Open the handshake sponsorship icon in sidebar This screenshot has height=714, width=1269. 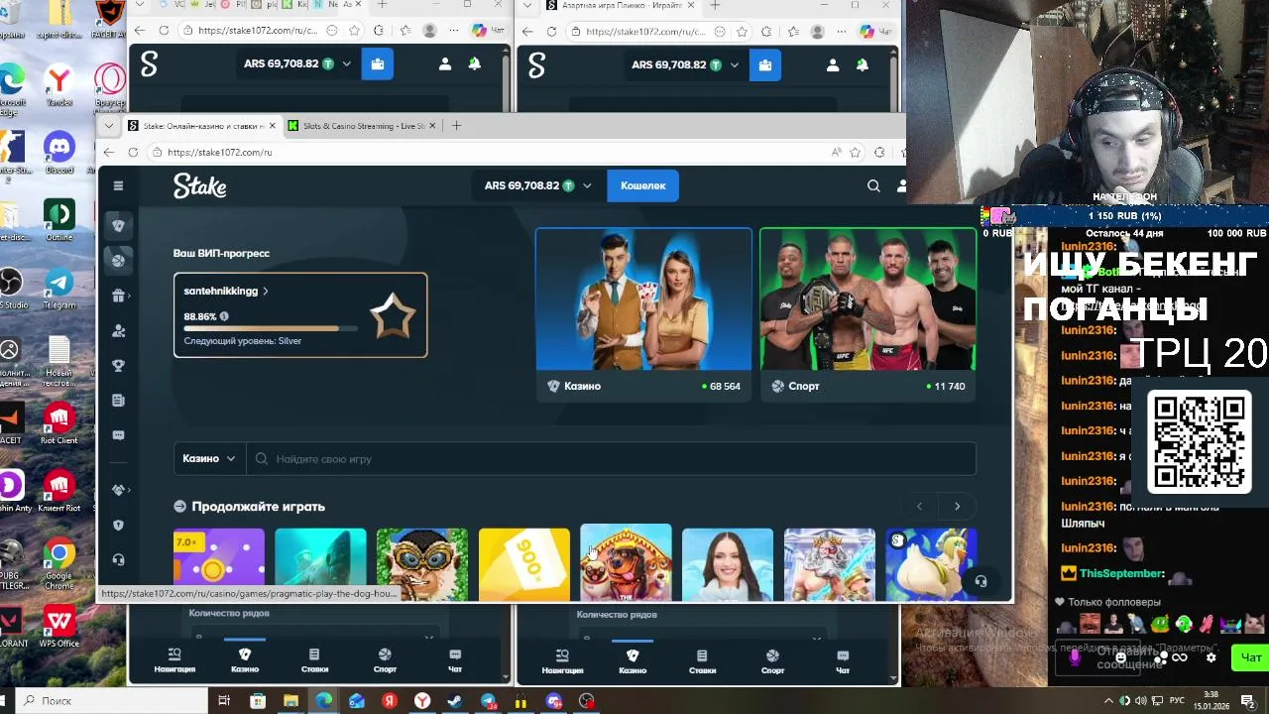[118, 490]
